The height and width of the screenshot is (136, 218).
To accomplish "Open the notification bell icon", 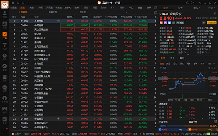I will click(18, 3).
